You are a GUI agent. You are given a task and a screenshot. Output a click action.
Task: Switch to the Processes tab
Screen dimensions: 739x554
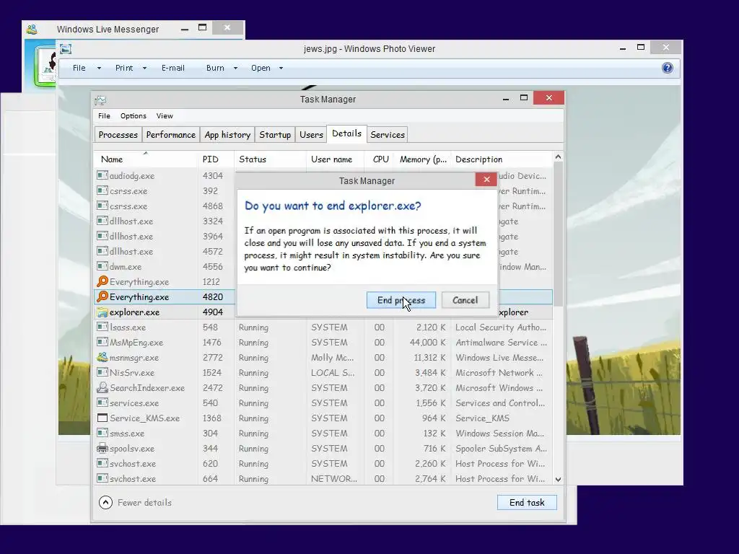pos(118,135)
